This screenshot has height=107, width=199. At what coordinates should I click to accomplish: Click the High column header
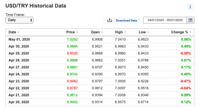[119, 32]
